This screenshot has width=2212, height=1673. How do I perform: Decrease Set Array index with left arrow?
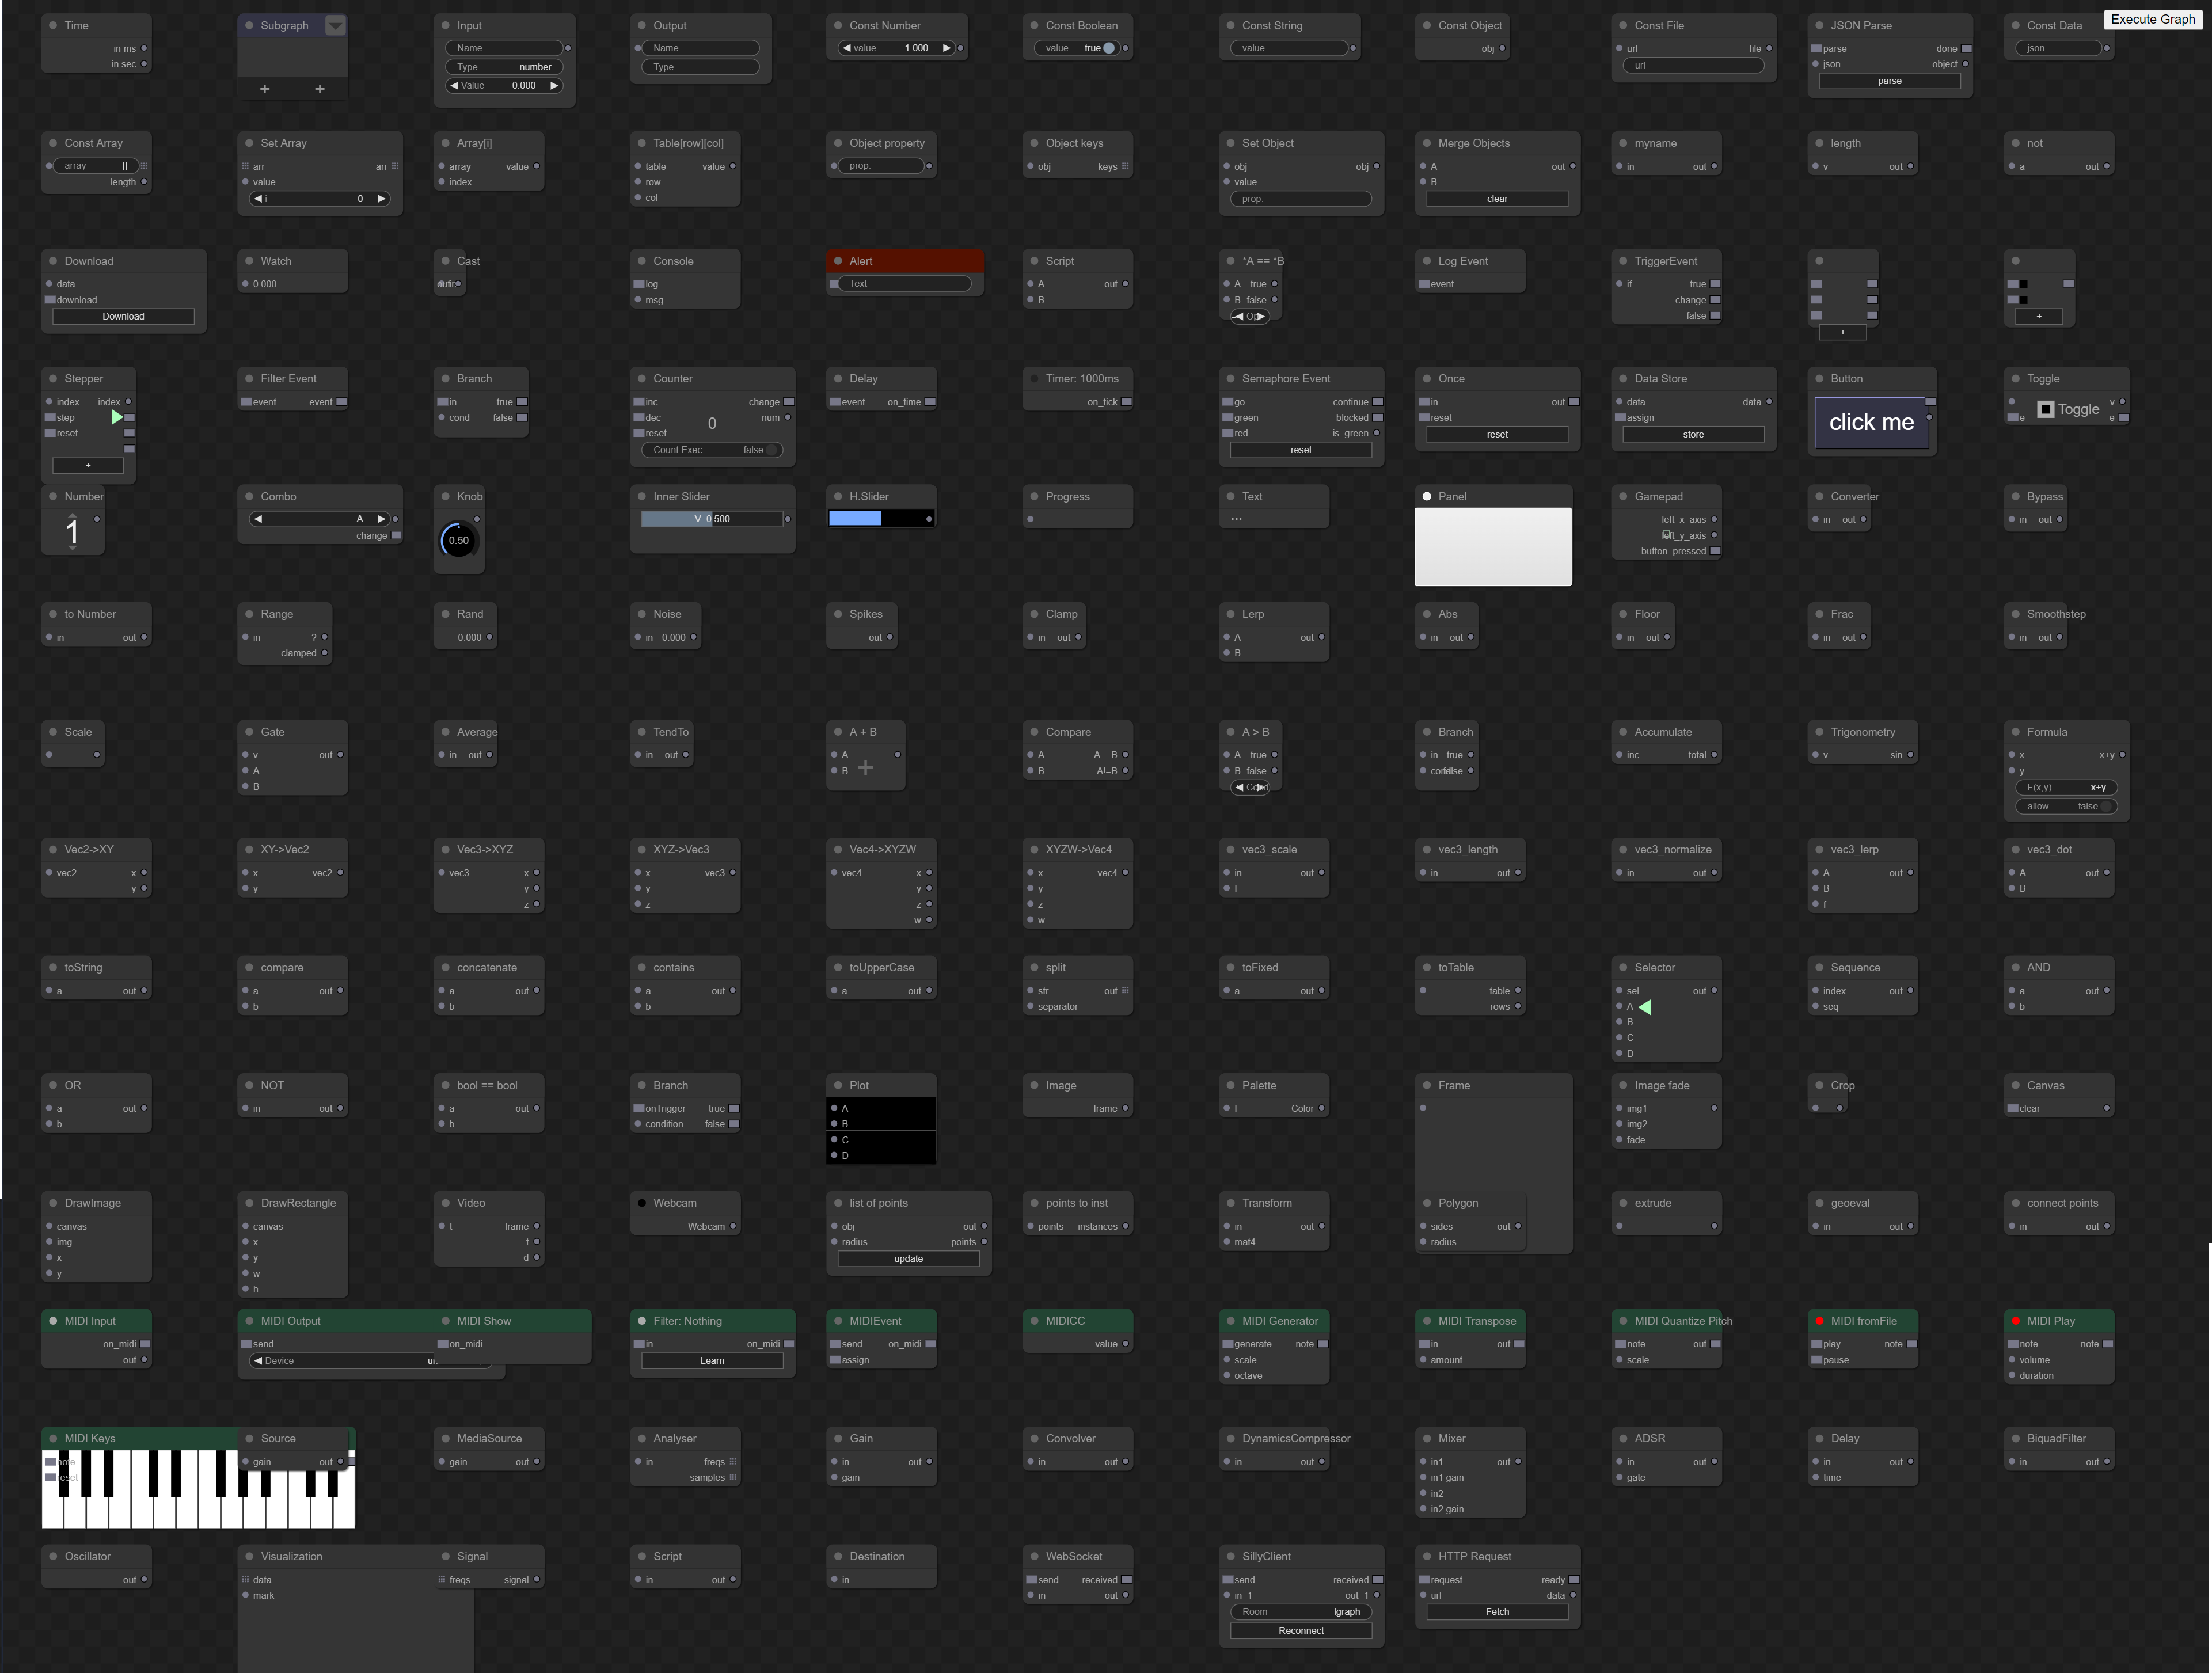pos(258,199)
